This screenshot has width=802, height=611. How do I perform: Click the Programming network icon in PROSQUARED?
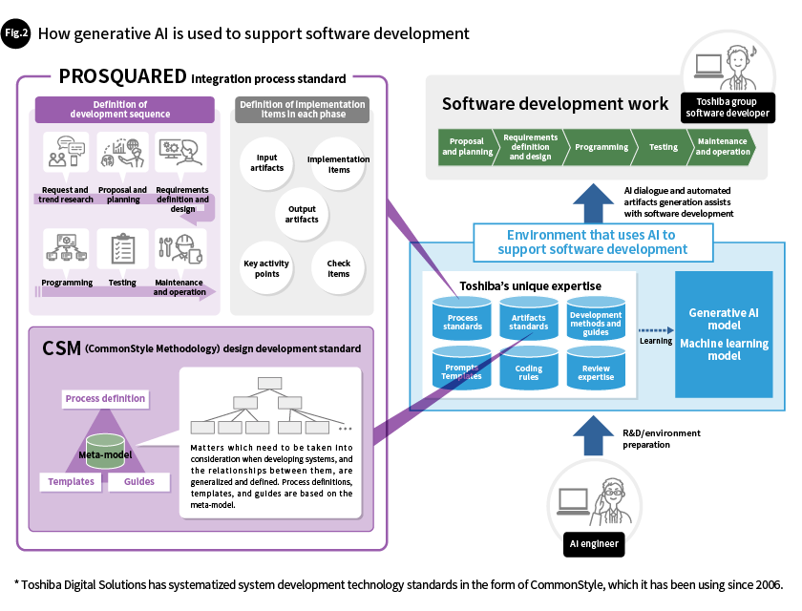point(66,248)
